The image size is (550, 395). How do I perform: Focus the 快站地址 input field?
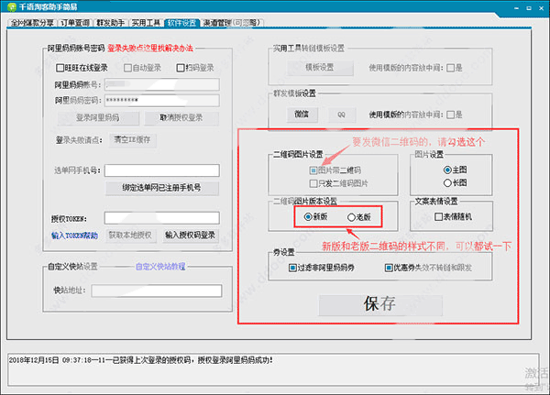click(x=157, y=291)
